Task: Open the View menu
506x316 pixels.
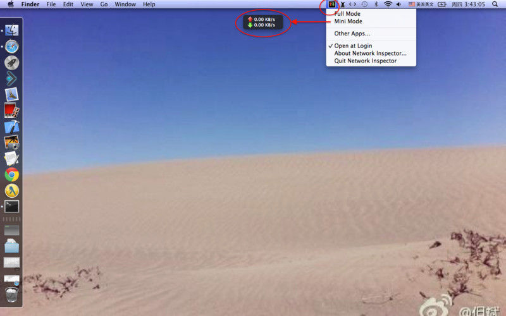Action: tap(87, 4)
